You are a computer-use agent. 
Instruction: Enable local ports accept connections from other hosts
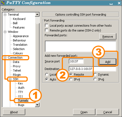(x=46, y=26)
